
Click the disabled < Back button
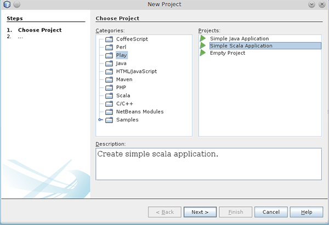[164, 212]
